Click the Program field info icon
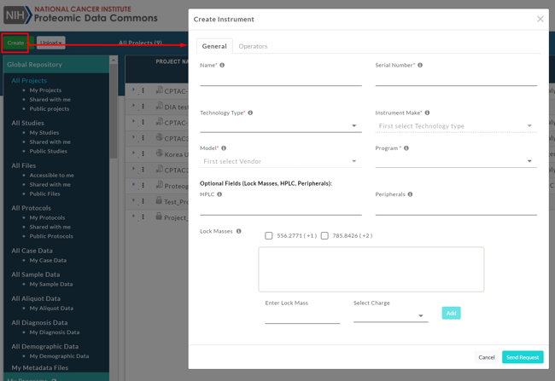 click(406, 148)
